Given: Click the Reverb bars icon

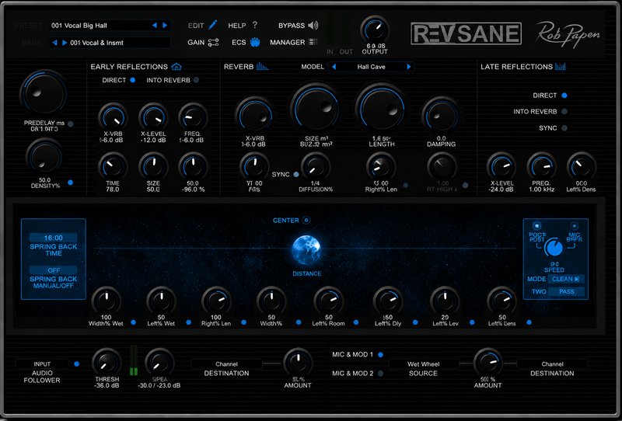Looking at the screenshot, I should 262,66.
